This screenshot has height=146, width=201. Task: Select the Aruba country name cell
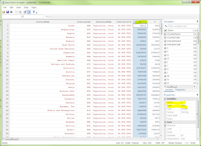point(43,26)
